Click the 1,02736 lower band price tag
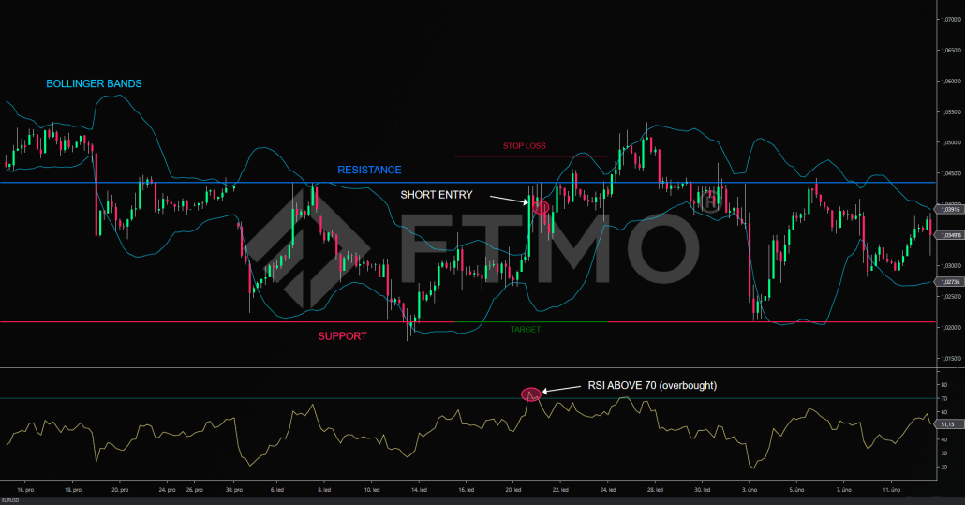This screenshot has width=965, height=505. pos(950,281)
